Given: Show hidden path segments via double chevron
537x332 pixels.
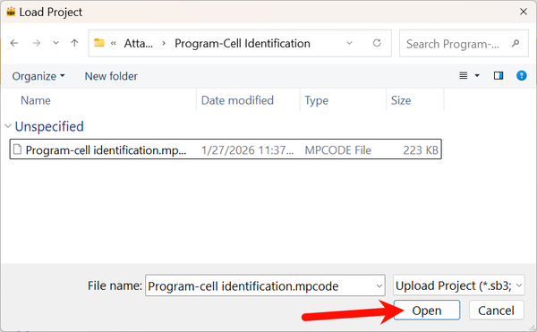Looking at the screenshot, I should coord(114,44).
